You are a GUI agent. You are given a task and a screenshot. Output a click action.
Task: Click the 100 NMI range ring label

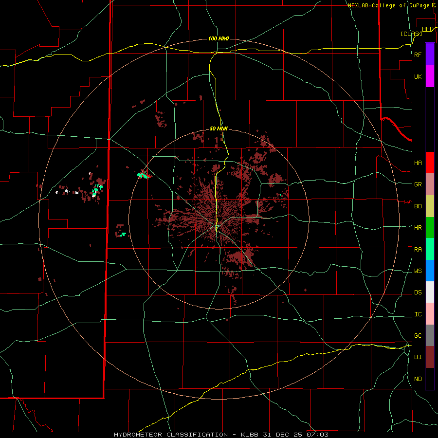click(x=219, y=38)
